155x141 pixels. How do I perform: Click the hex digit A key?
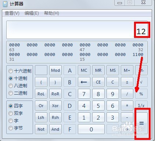coord(70,70)
